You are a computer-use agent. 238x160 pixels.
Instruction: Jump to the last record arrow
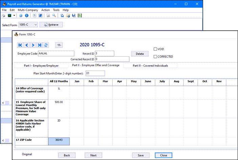pyautogui.click(x=40, y=45)
